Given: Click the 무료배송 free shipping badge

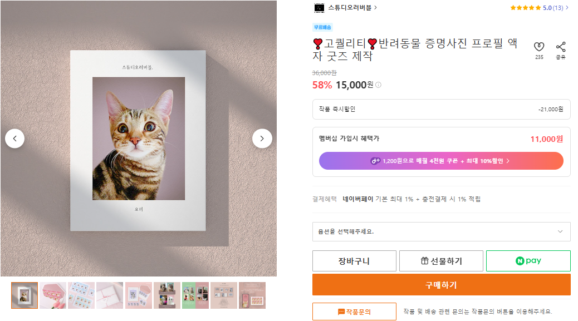Looking at the screenshot, I should click(x=322, y=27).
